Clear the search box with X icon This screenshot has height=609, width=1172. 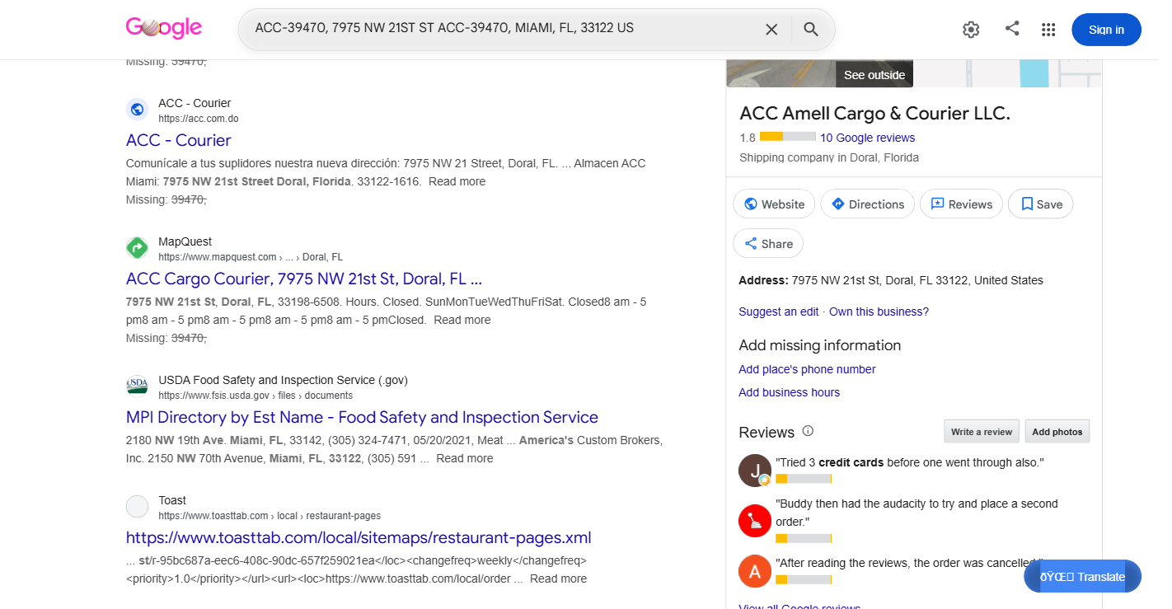click(x=771, y=30)
